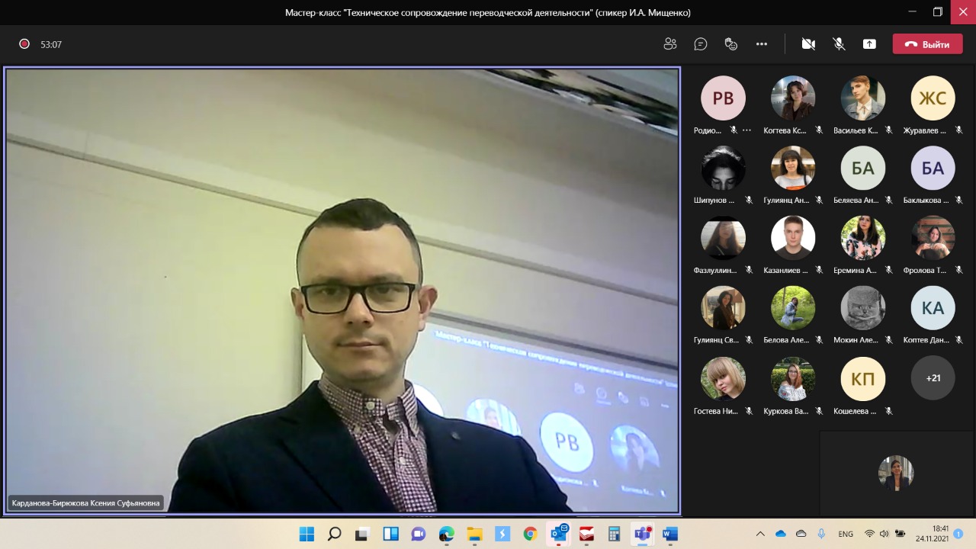Click the recording indicator dot
Image resolution: width=976 pixels, height=549 pixels.
pos(24,44)
